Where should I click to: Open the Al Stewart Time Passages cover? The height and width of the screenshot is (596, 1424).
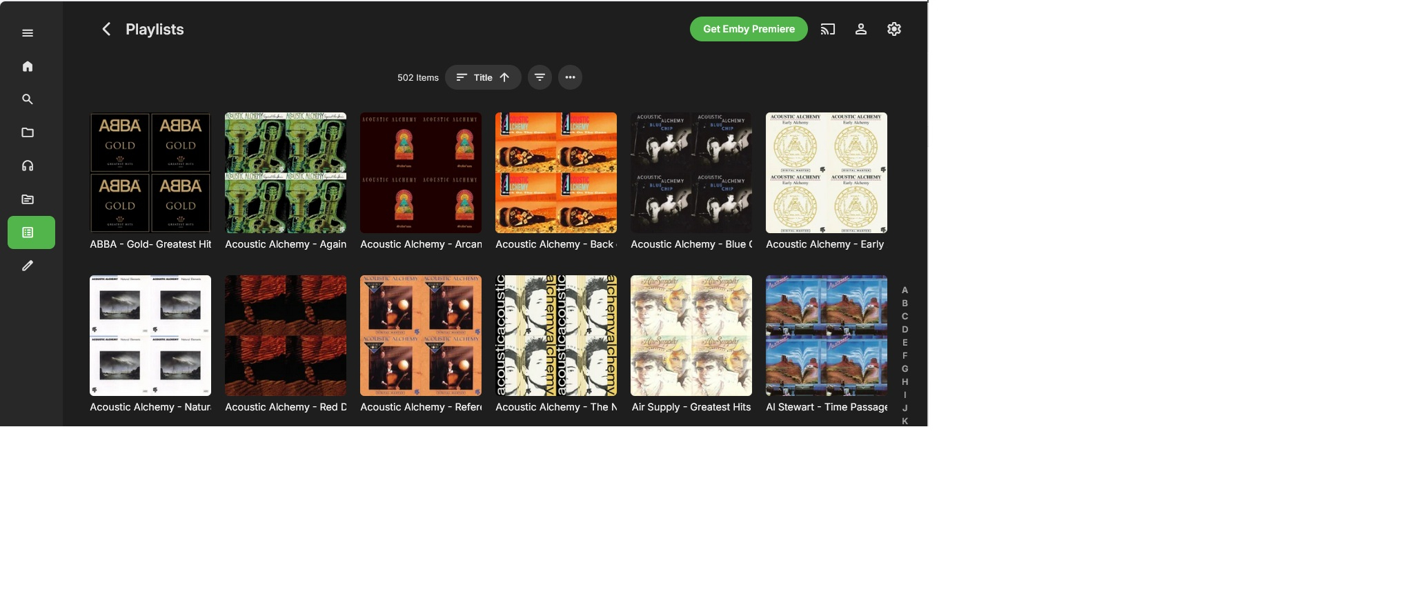[x=827, y=335]
